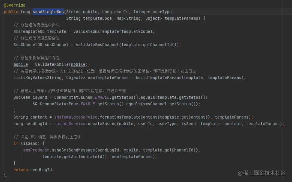Click the validateSmsTemplate(templateCode) call
Image resolution: width=292 pixels, height=182 pixels.
[113, 32]
